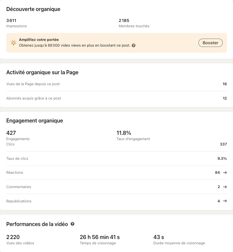
Task: Open the help icon beside Performances de la vidéo
Action: (72, 224)
